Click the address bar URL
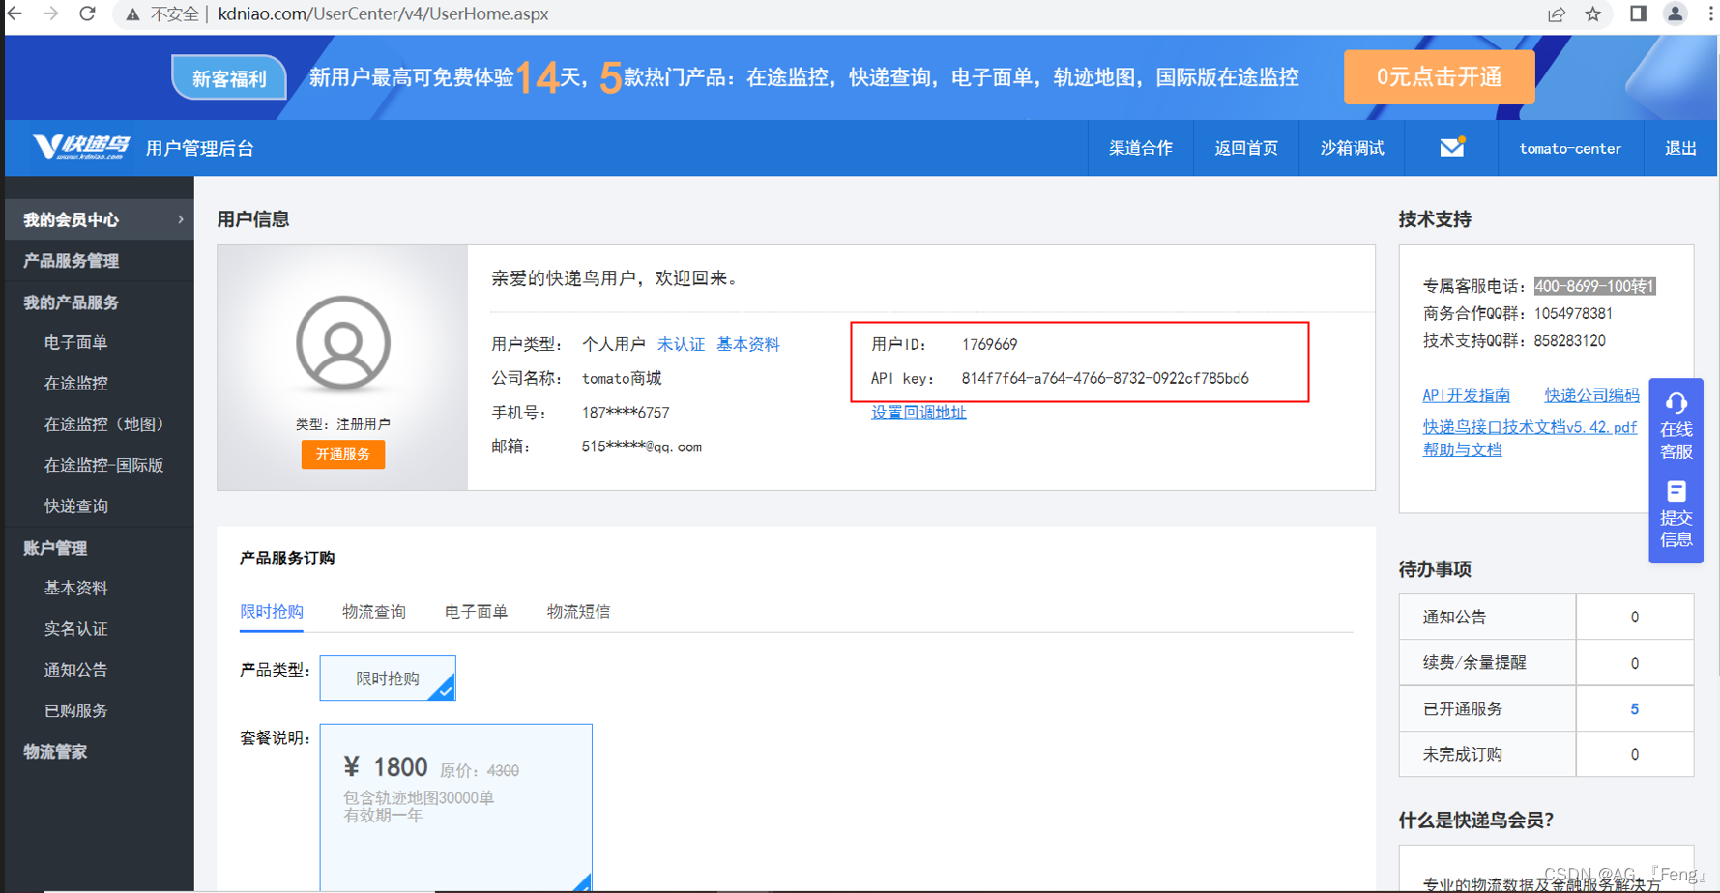Image resolution: width=1720 pixels, height=893 pixels. click(383, 14)
